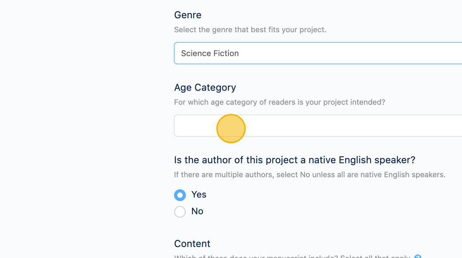Click the Genre field heading
The image size is (462, 258).
[x=188, y=15]
